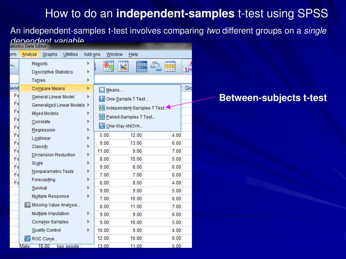The height and width of the screenshot is (259, 346).
Task: Select Missing Value Analysis... menu entry
Action: pos(57,205)
